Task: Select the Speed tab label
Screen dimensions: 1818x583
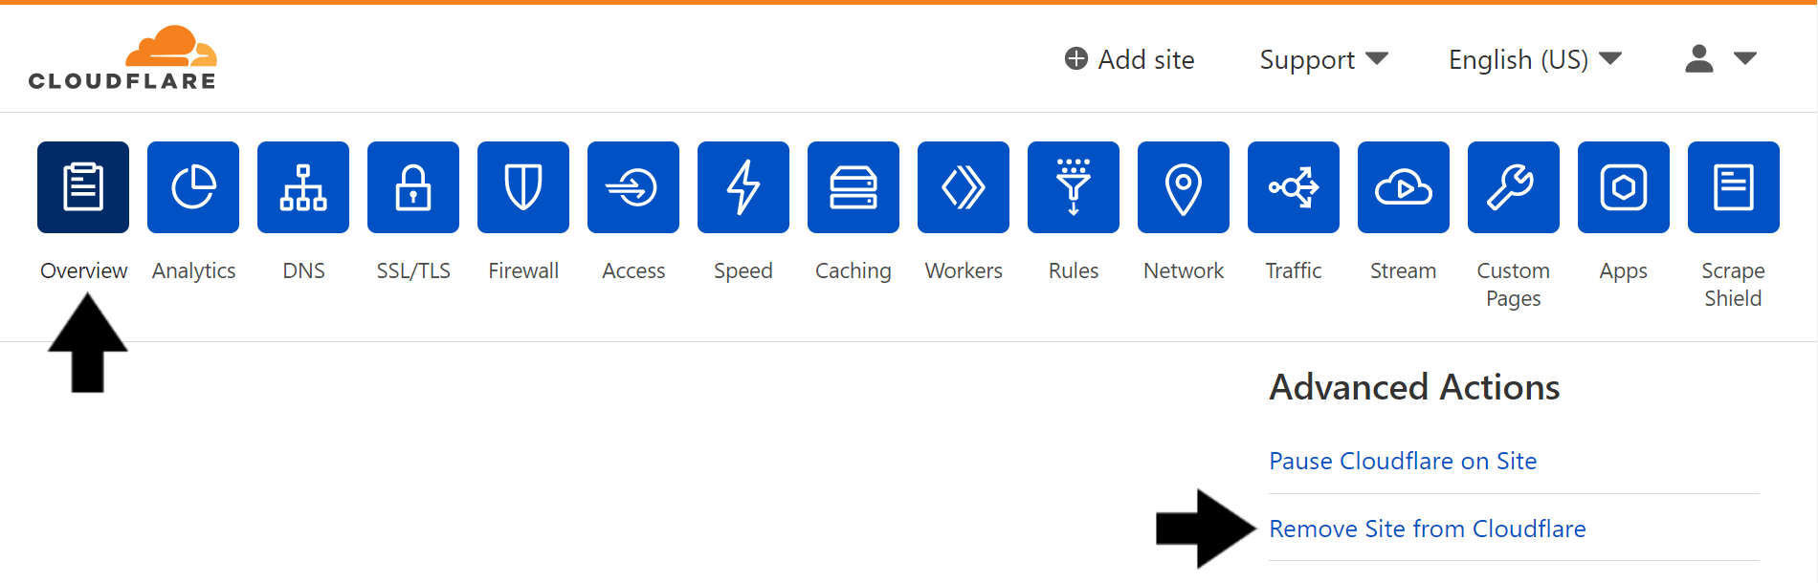Action: click(743, 271)
